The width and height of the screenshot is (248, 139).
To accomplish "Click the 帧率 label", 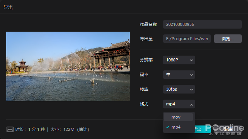I will (144, 89).
